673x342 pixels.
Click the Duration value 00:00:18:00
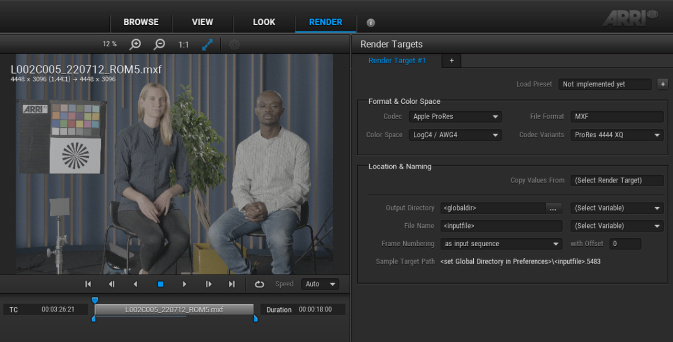315,309
